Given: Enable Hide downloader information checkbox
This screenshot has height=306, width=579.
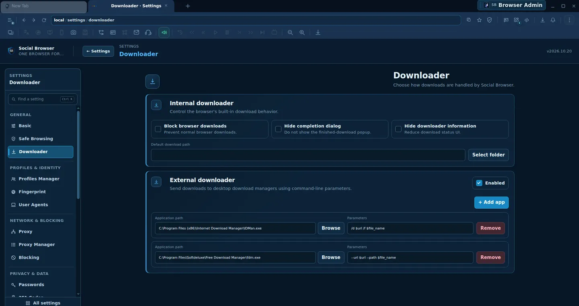Looking at the screenshot, I should pyautogui.click(x=398, y=129).
